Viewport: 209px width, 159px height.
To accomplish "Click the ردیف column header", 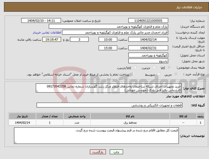I will 201,116.
